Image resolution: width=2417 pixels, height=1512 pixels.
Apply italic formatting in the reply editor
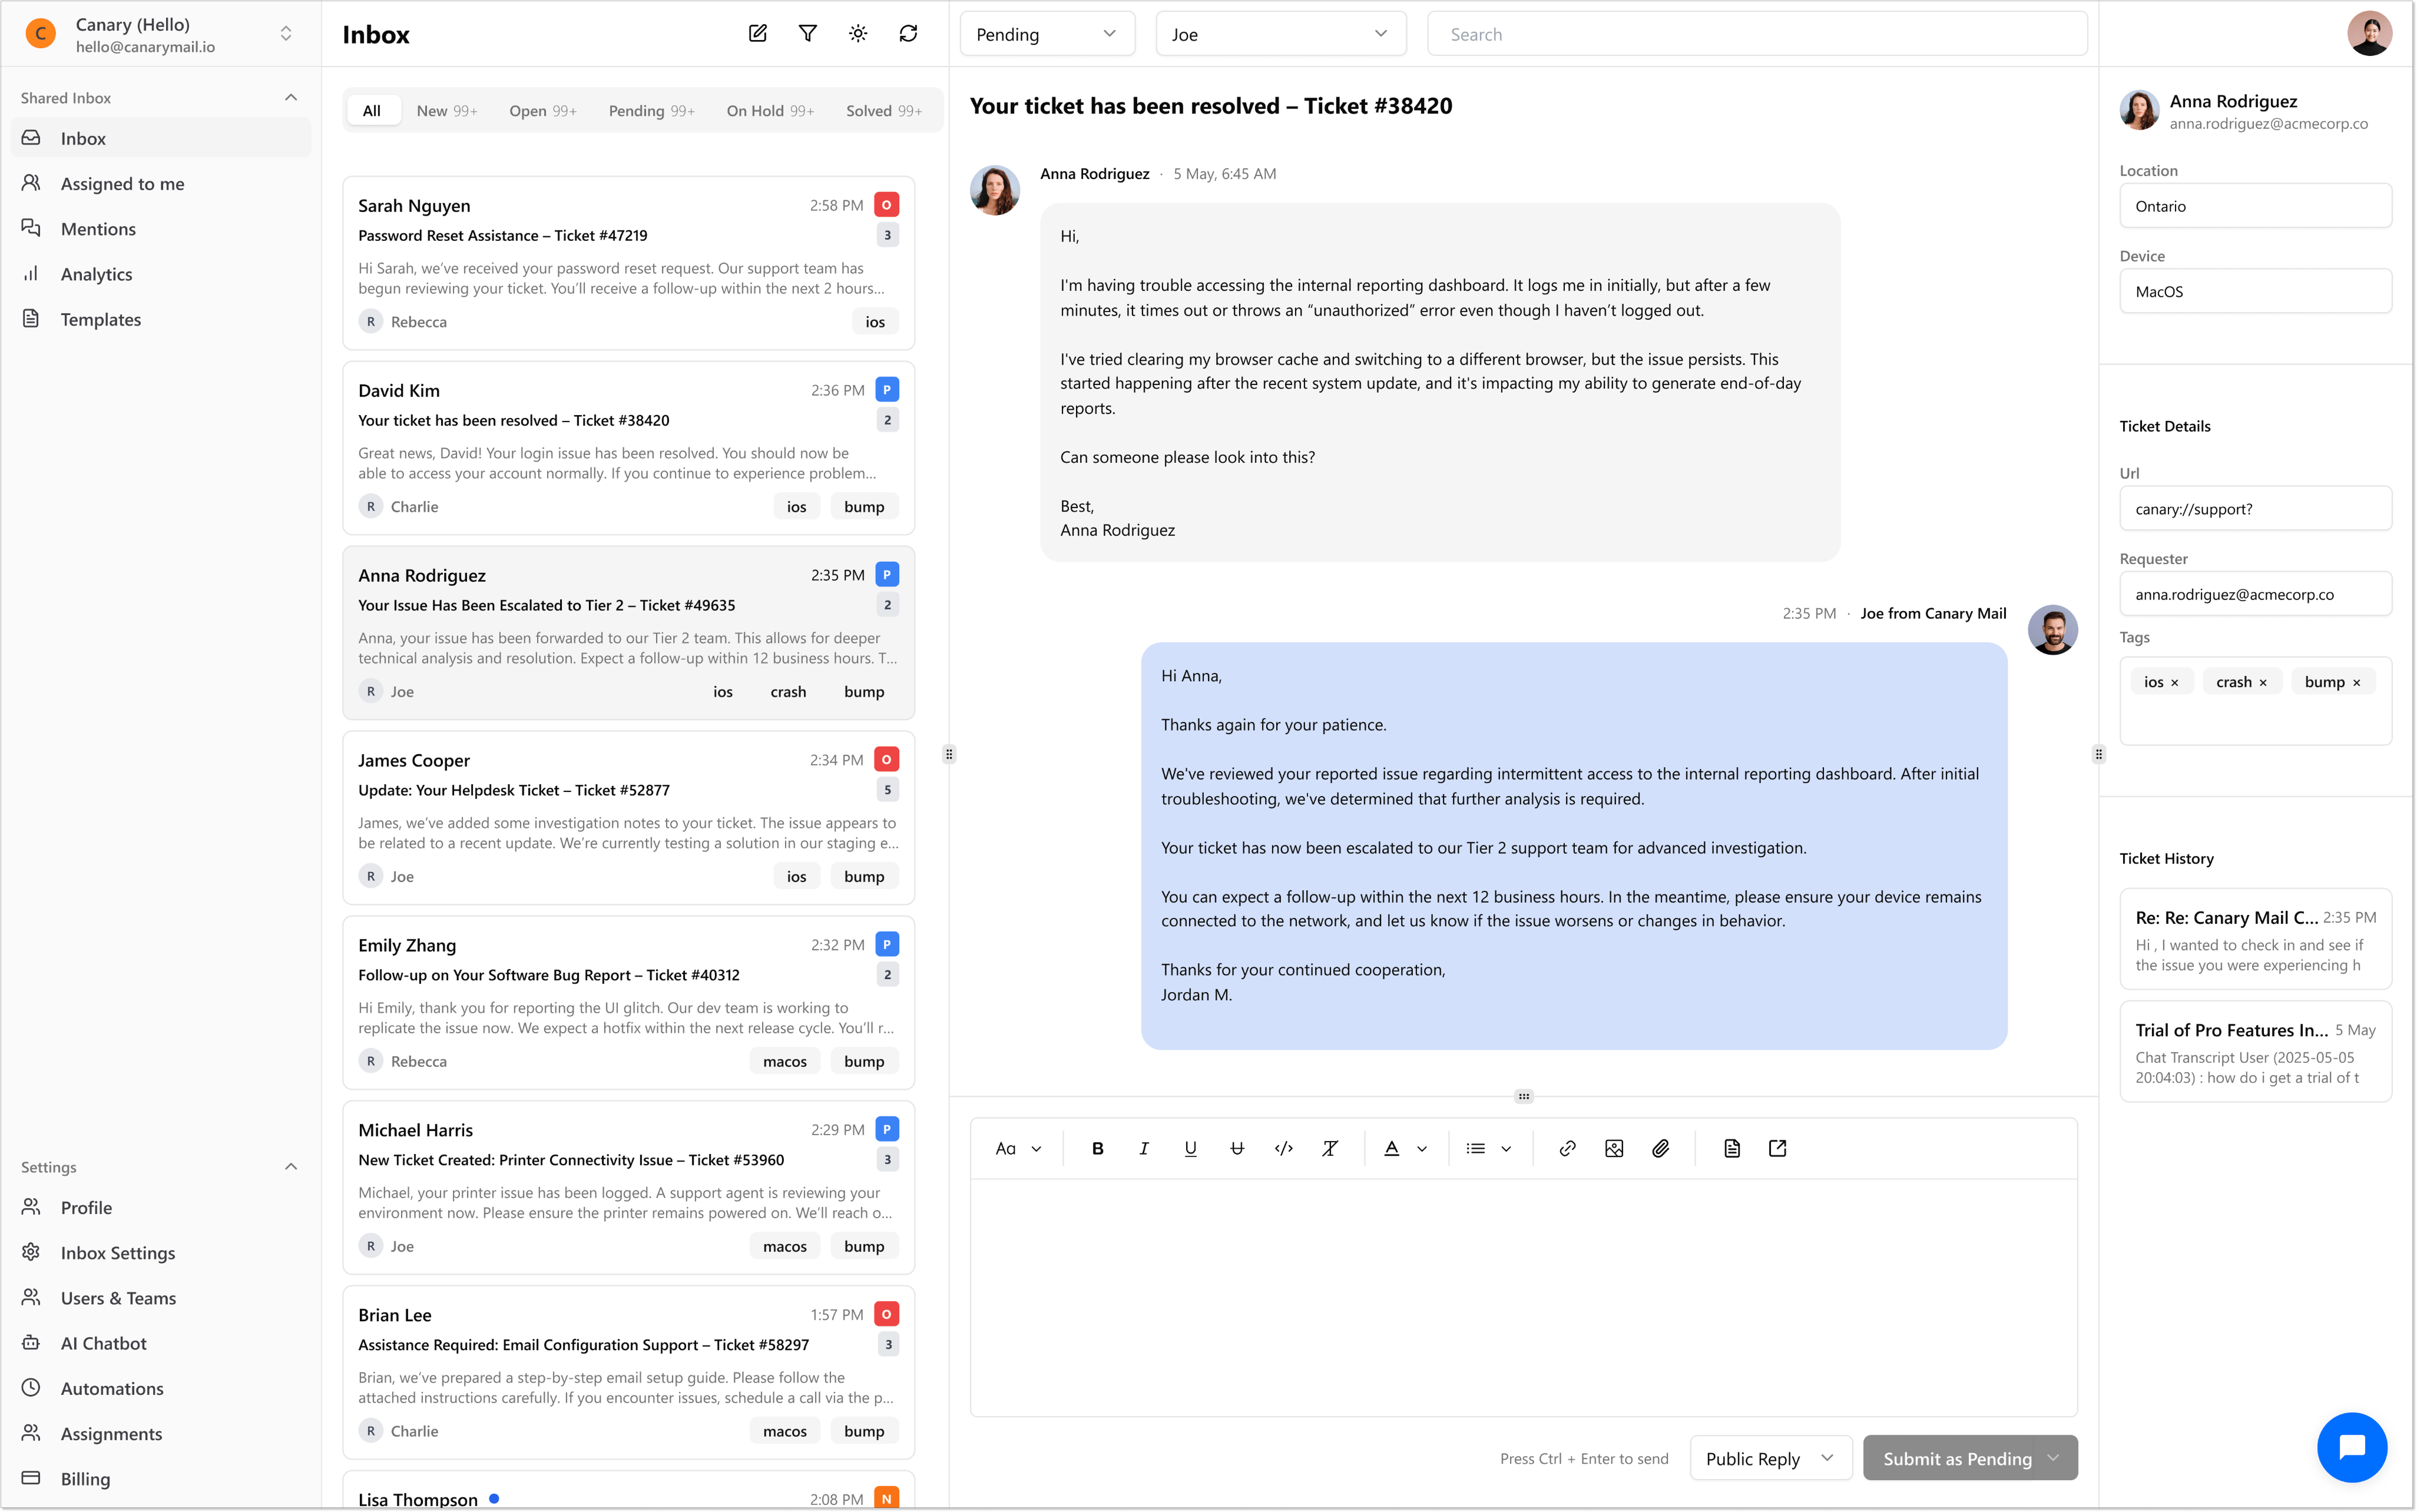point(1144,1148)
